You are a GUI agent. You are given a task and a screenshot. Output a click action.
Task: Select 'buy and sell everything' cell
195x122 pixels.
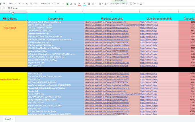point(56,51)
